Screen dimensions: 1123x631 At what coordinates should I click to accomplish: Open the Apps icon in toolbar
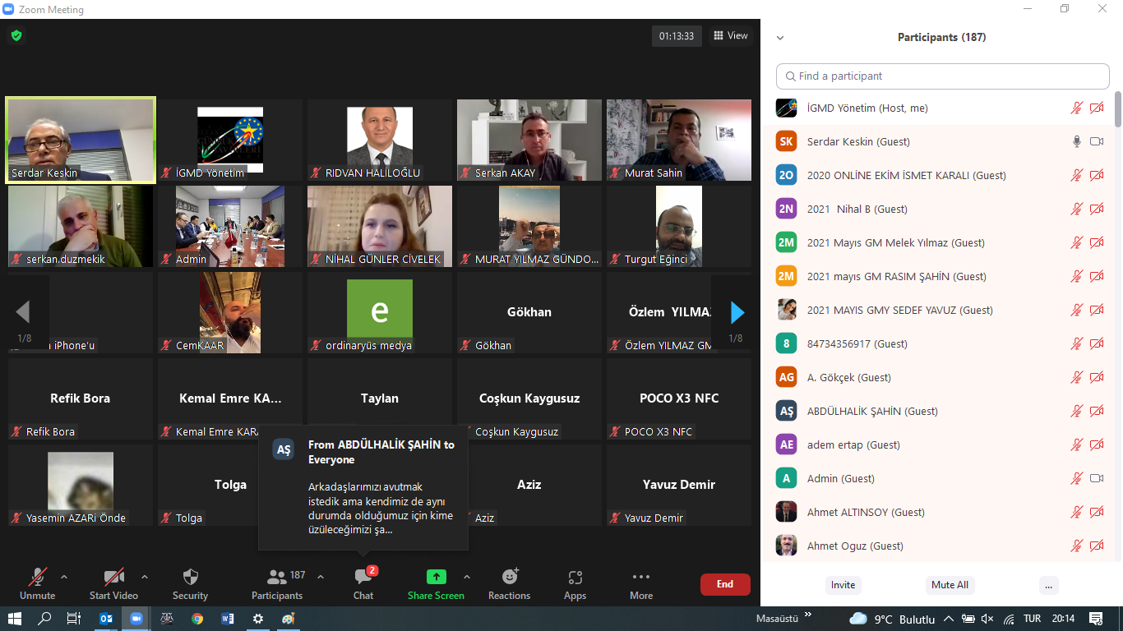[x=575, y=577]
